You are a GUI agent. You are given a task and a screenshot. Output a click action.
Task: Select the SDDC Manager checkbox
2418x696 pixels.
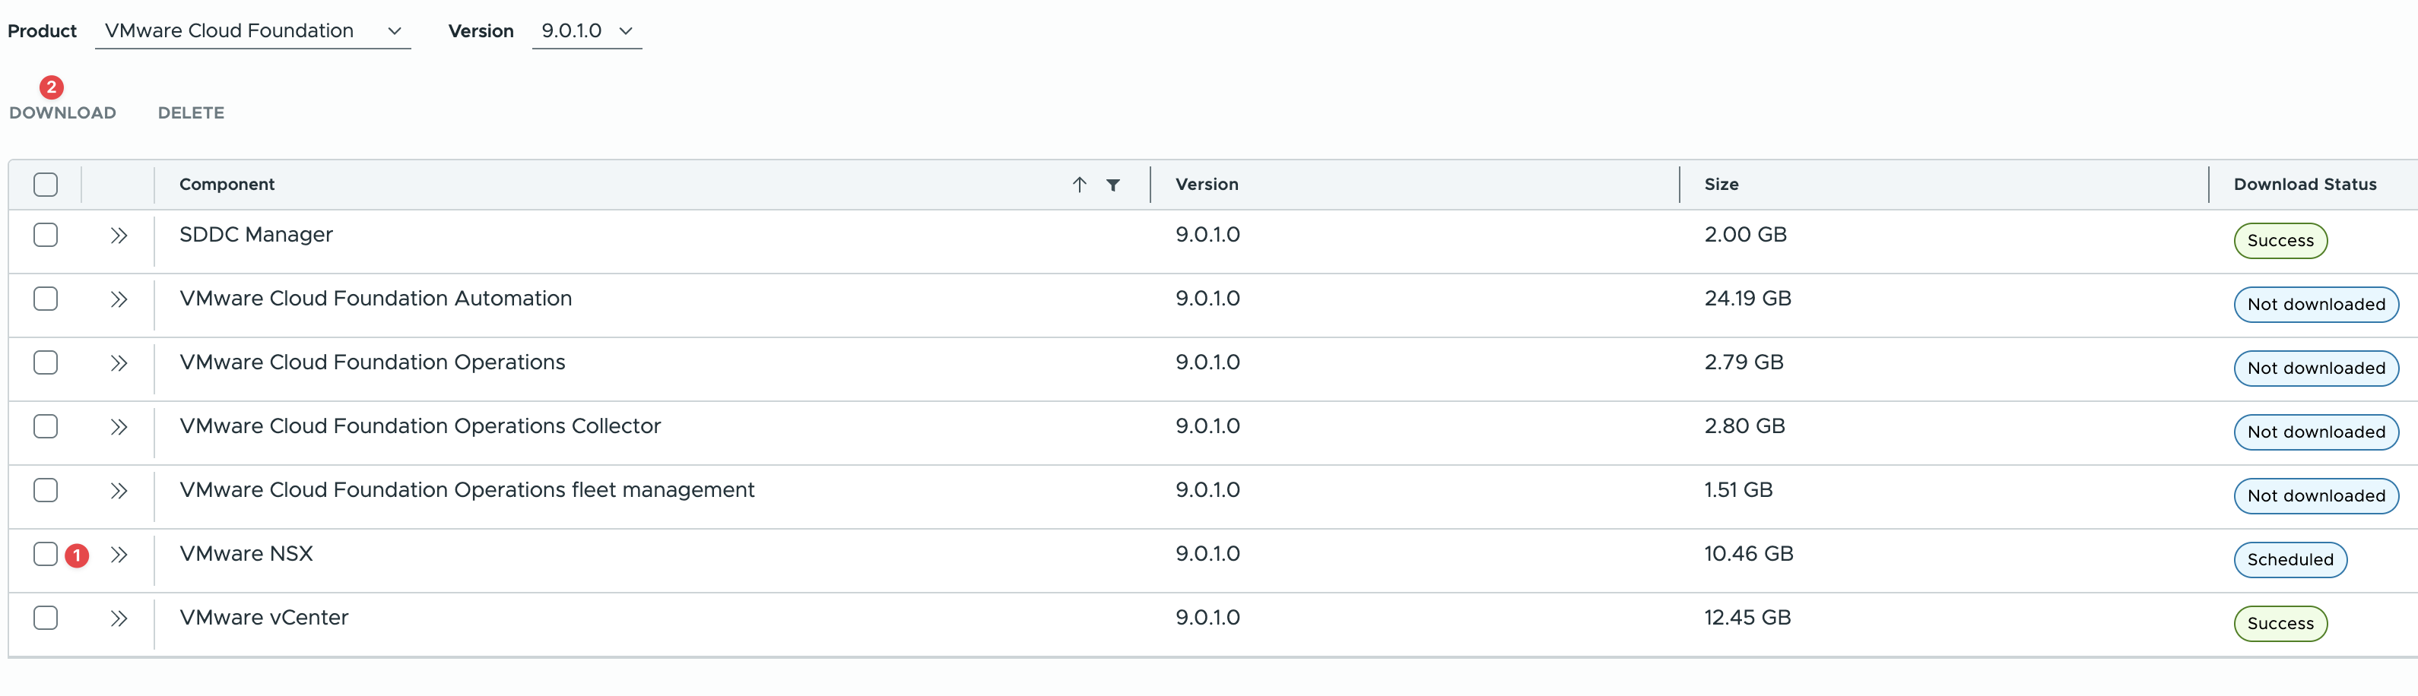[45, 236]
